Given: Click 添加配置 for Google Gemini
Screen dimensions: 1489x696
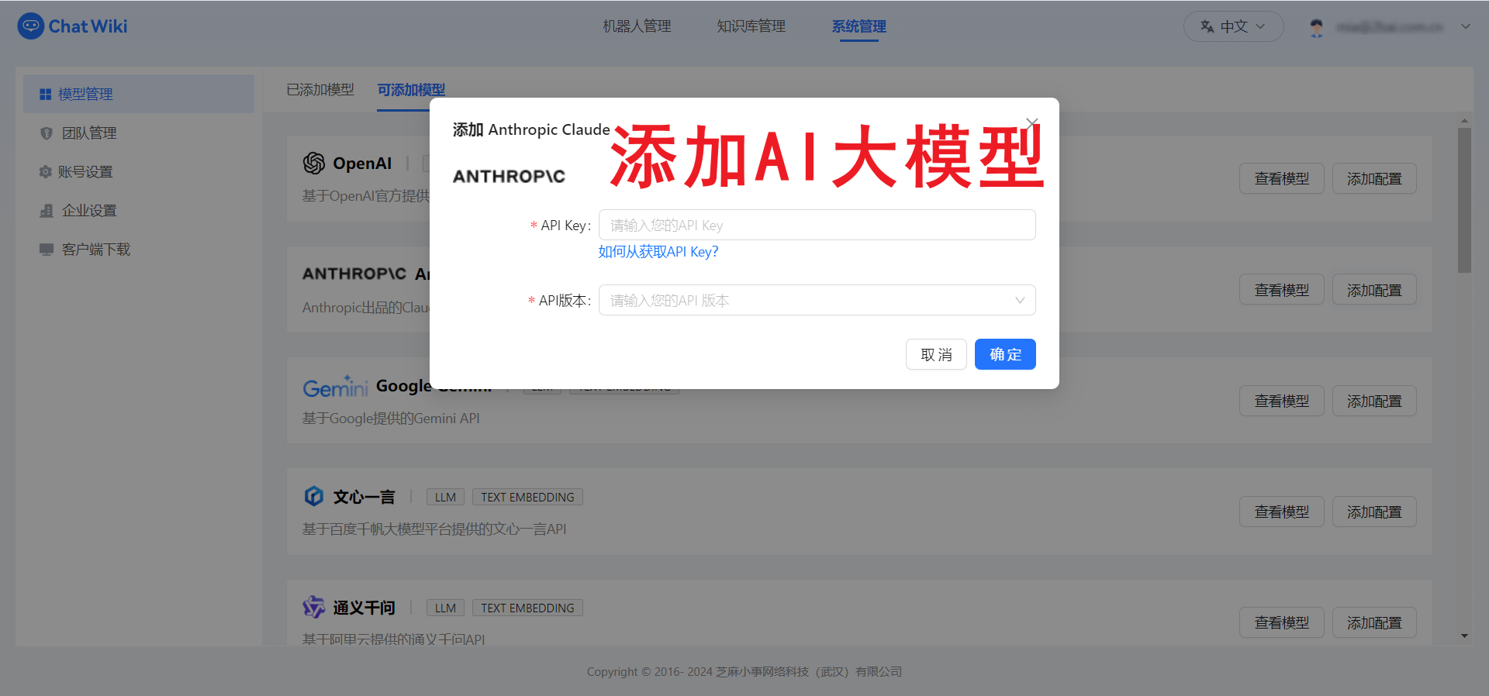Looking at the screenshot, I should [1374, 401].
